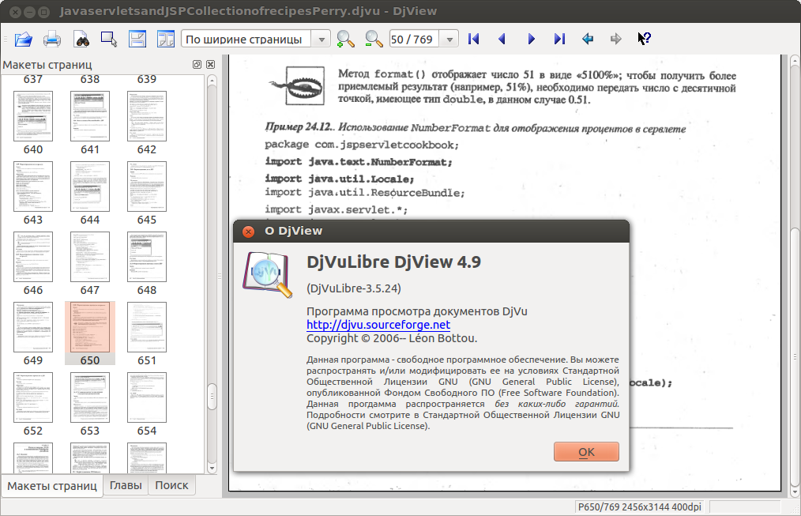Click the DjView logo in About dialog
This screenshot has height=516, width=801.
pos(267,275)
